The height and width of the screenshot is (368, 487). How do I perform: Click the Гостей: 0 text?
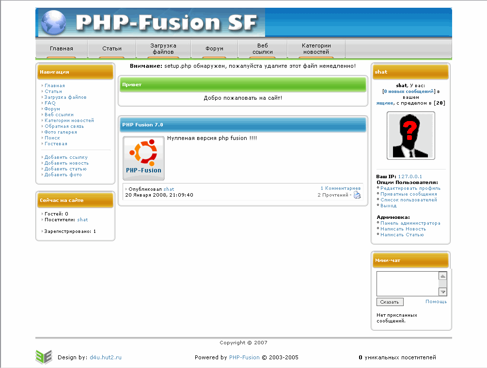click(x=56, y=214)
